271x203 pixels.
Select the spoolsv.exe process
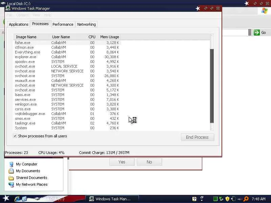pyautogui.click(x=67, y=62)
